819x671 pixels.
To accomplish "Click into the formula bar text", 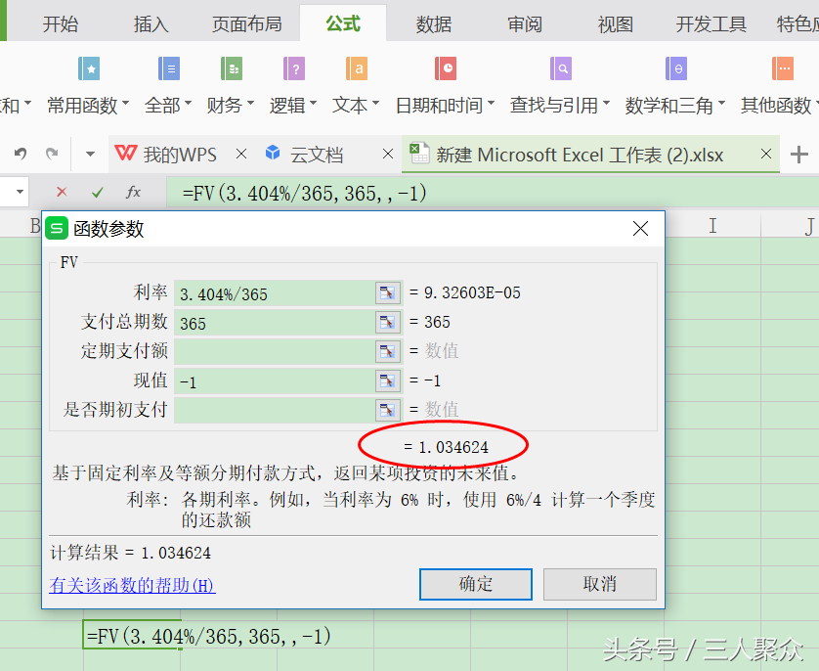I will coord(305,194).
